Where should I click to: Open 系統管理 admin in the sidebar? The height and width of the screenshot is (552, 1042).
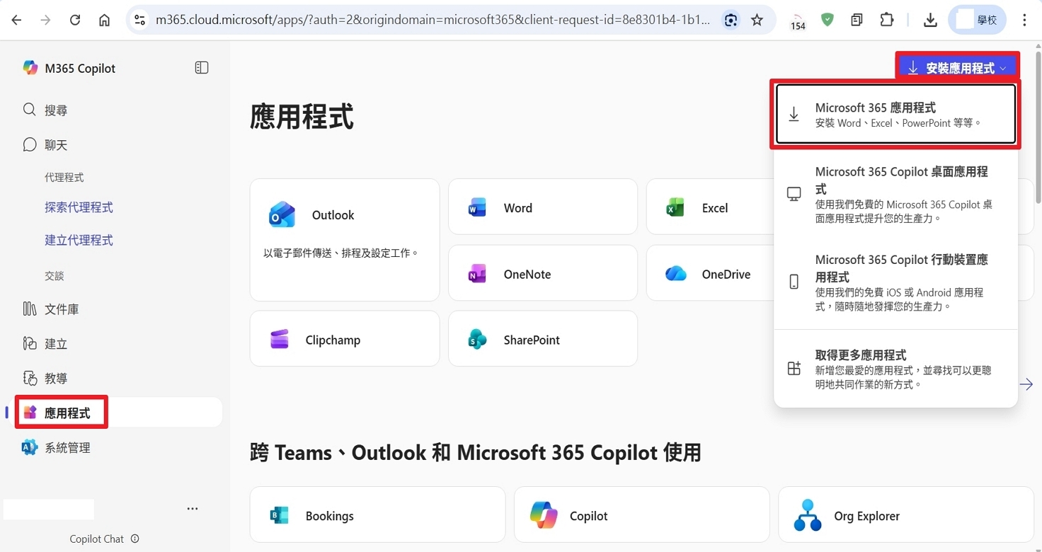point(67,448)
